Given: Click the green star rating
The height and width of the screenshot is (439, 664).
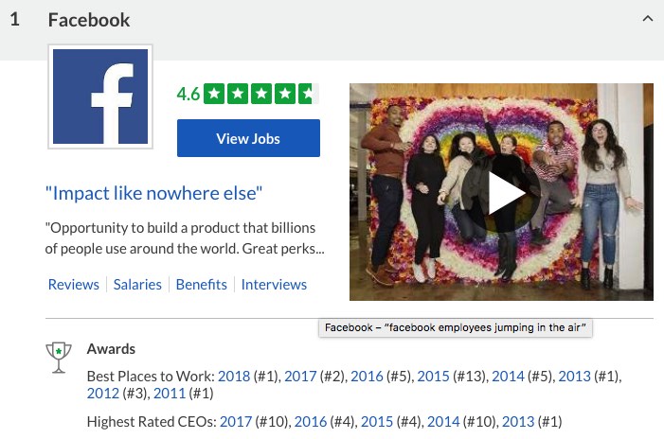Looking at the screenshot, I should pyautogui.click(x=260, y=94).
